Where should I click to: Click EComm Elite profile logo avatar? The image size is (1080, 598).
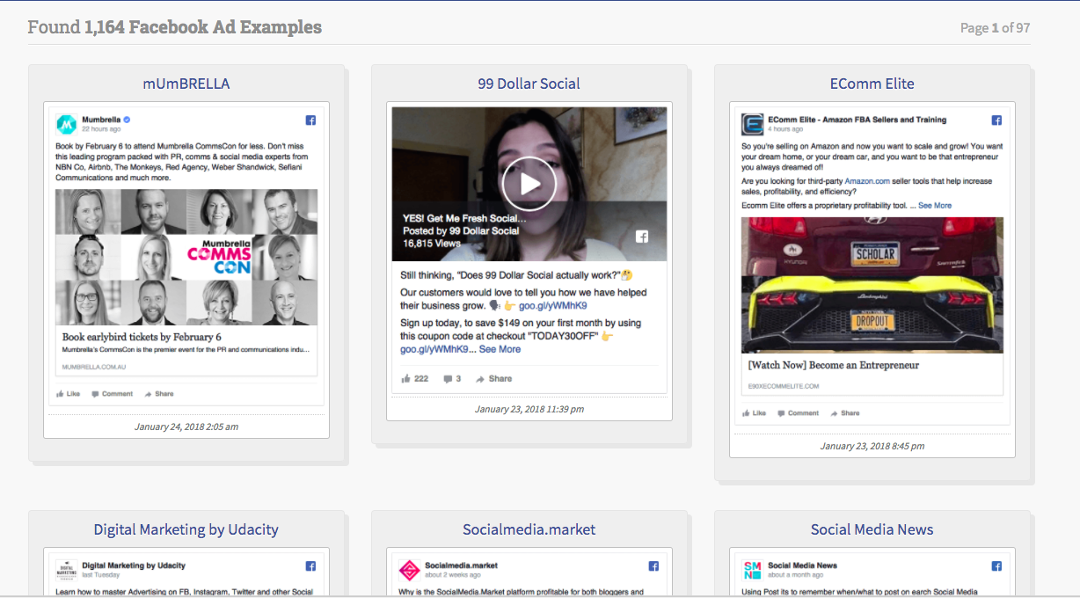(x=752, y=124)
